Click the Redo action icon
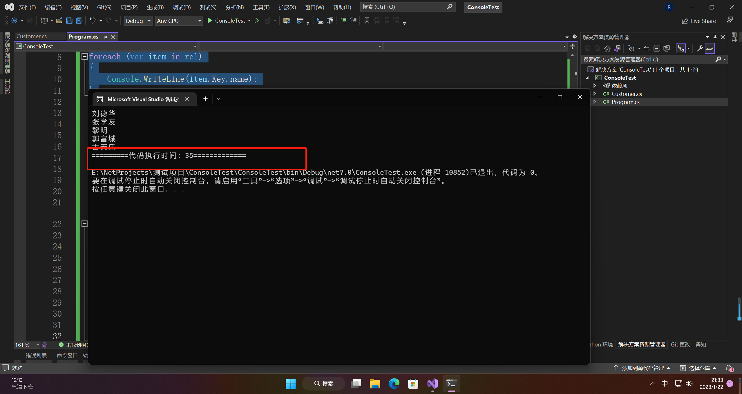Viewport: 742px width, 394px height. coord(108,21)
